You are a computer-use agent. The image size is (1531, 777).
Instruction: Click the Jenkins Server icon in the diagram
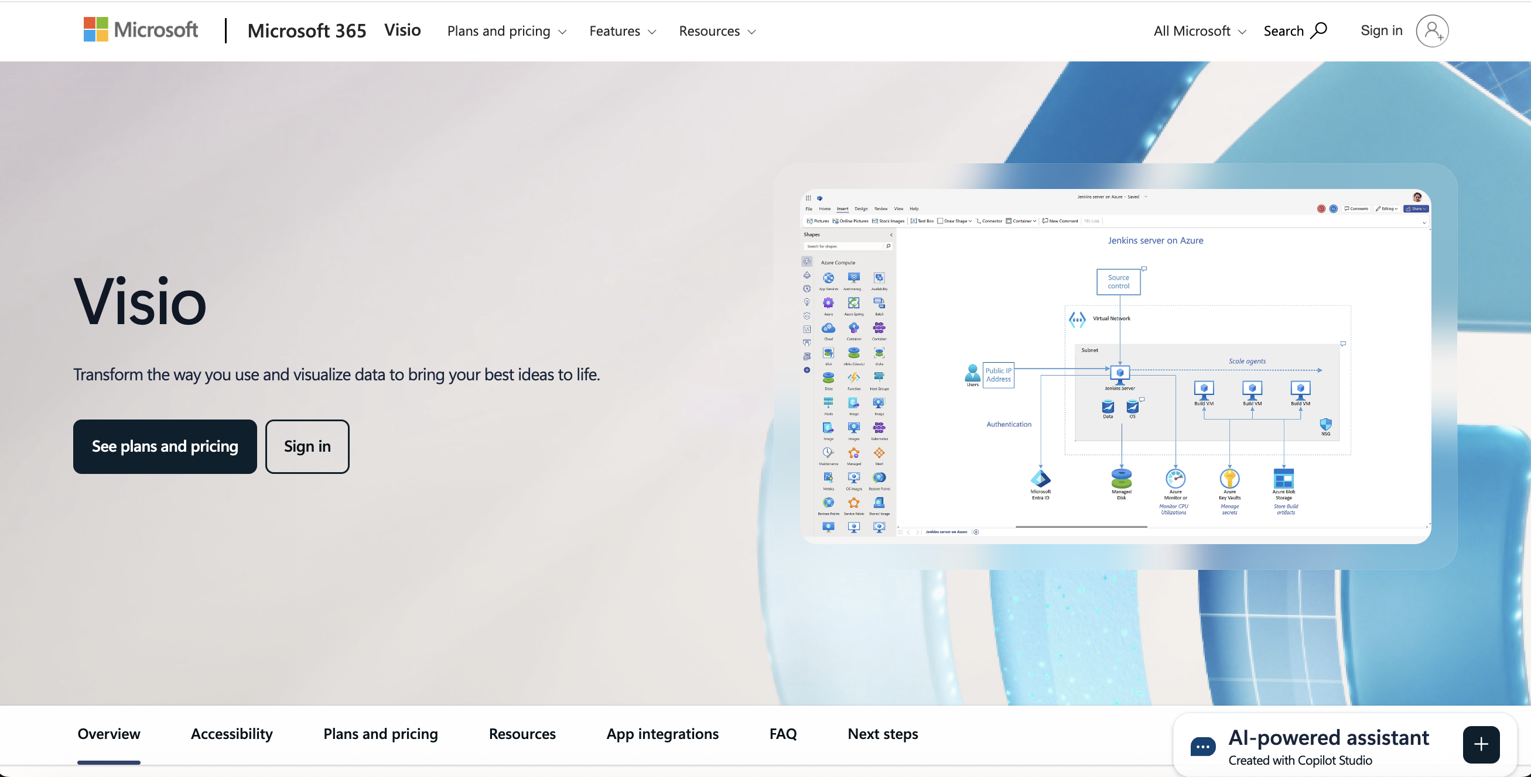1120,374
